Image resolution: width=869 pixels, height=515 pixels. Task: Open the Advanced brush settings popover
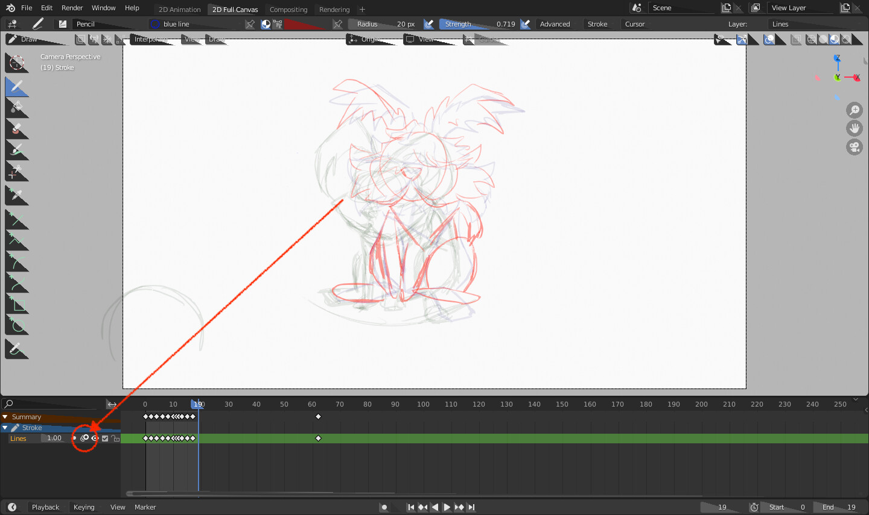tap(555, 23)
